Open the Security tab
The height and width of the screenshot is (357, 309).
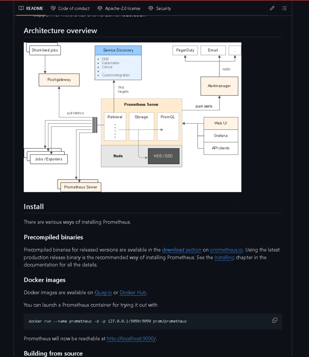[x=160, y=8]
